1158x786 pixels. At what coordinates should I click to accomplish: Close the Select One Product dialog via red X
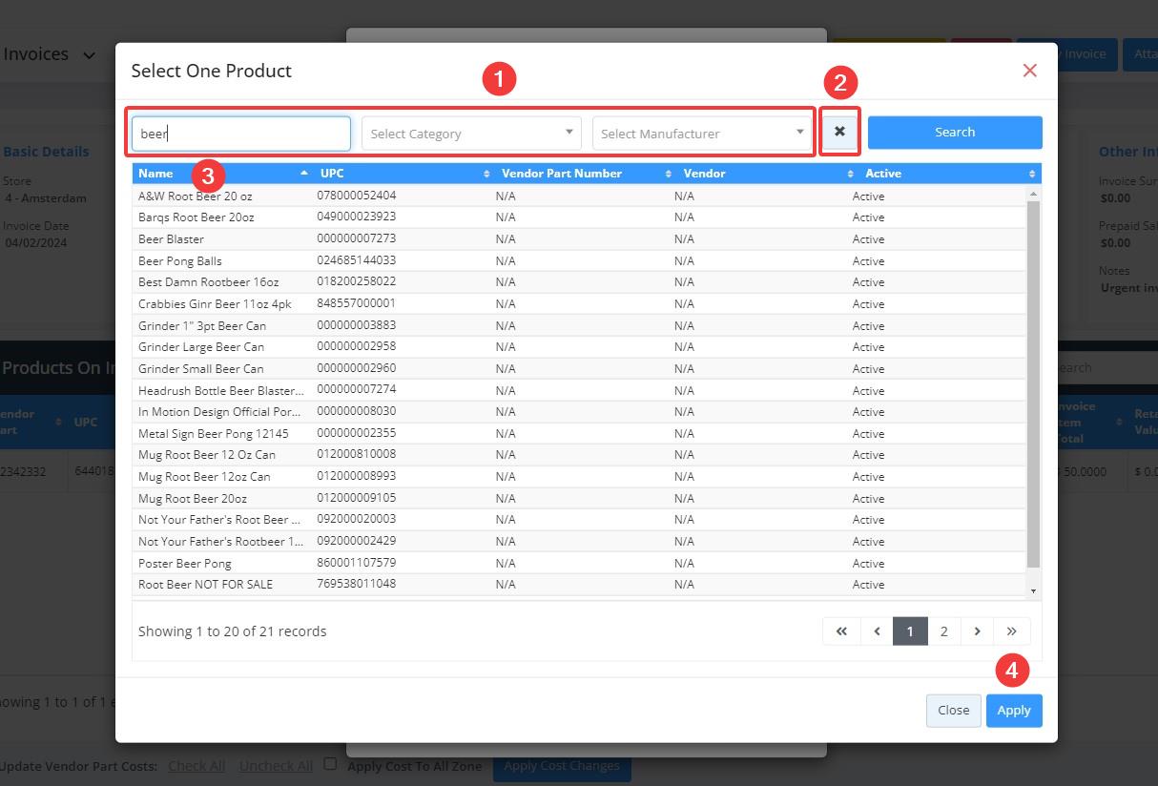1029,71
